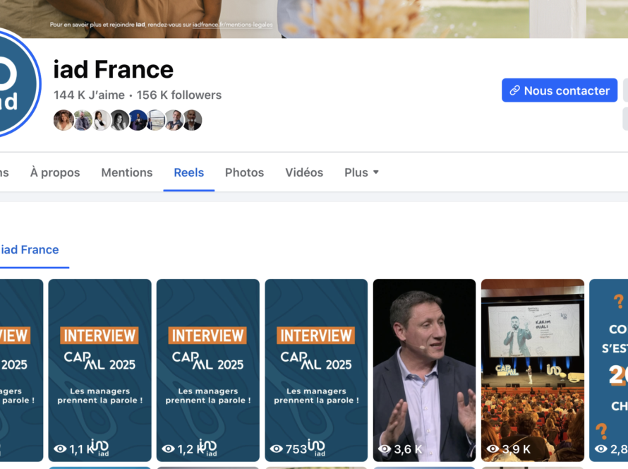This screenshot has height=469, width=628.
Task: Click the 144 K J'aime count
Action: [x=89, y=95]
